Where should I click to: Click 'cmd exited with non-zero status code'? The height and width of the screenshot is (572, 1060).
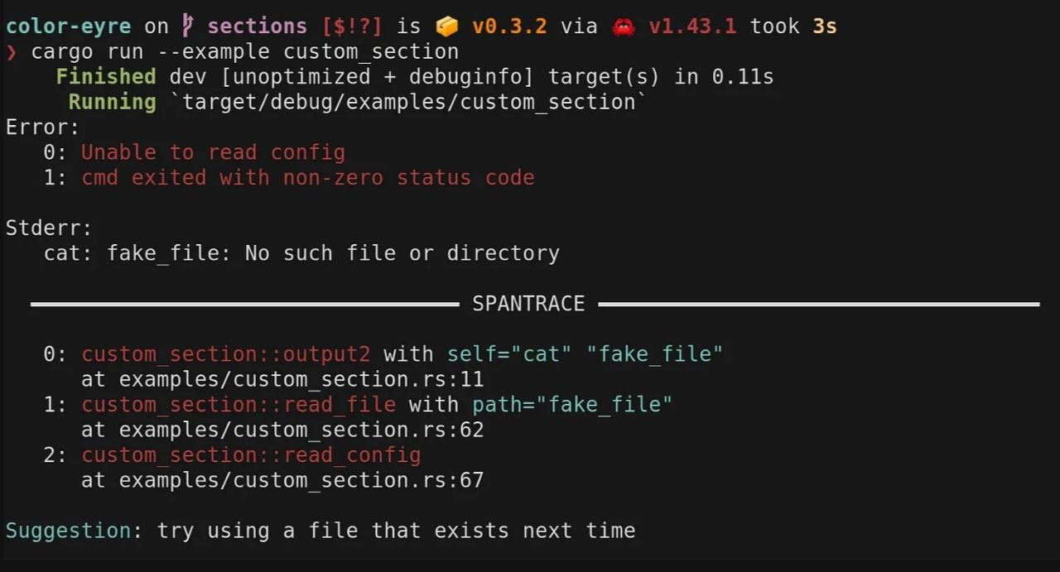pos(308,178)
